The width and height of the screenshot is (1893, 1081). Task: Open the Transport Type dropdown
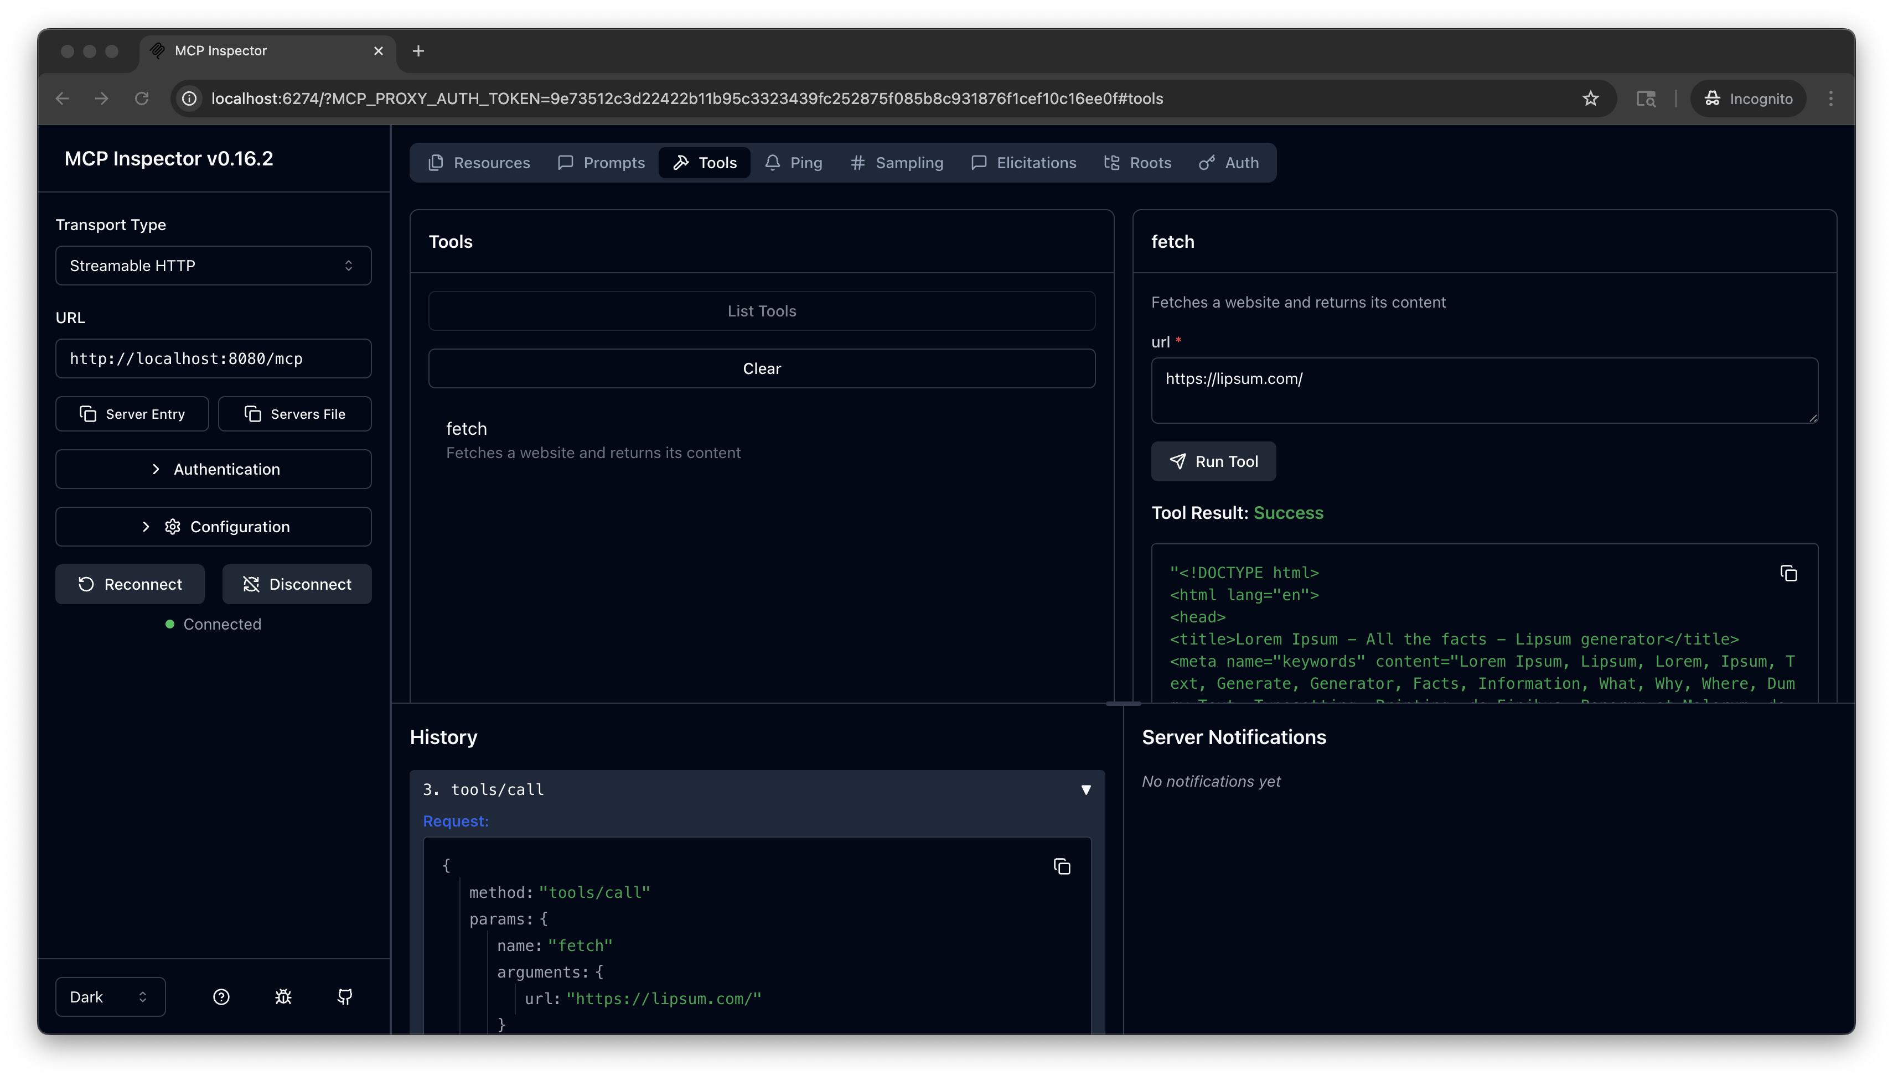(213, 266)
